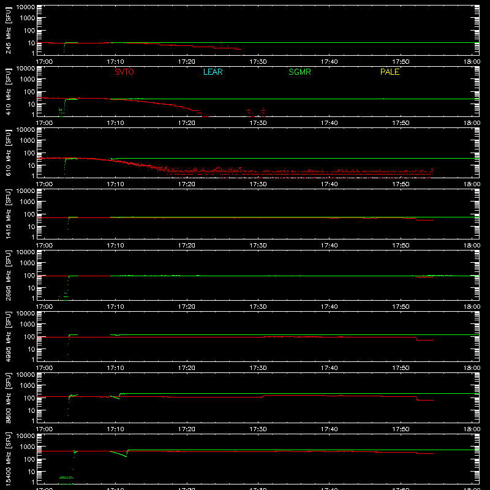This screenshot has width=490, height=490.
Task: Click 17:50 tick label under 2695 MHz panel
Action: pos(401,307)
